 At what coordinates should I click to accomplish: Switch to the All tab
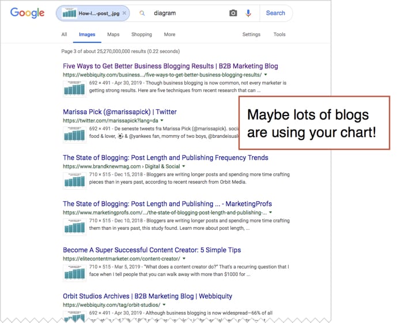tap(64, 34)
